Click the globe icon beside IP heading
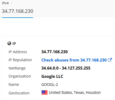Screen dimensions: 115x100 pos(9,44)
